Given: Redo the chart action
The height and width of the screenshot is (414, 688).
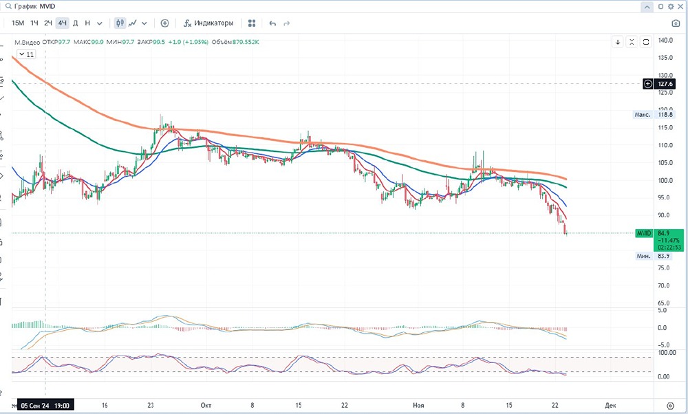Looking at the screenshot, I should [x=287, y=23].
